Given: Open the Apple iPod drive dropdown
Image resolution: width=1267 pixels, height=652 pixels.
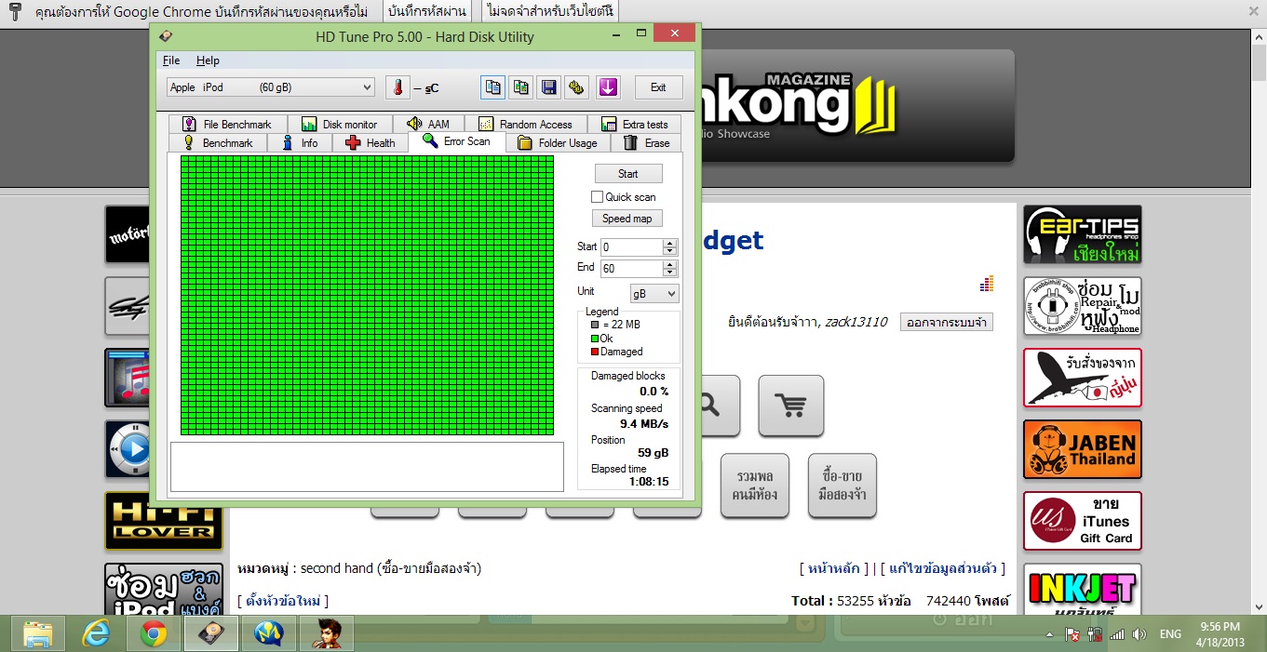Looking at the screenshot, I should click(271, 87).
